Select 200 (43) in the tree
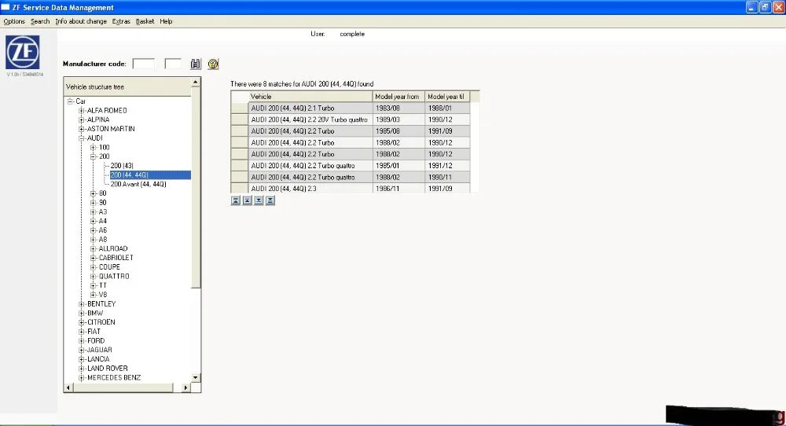This screenshot has height=426, width=786. 122,165
